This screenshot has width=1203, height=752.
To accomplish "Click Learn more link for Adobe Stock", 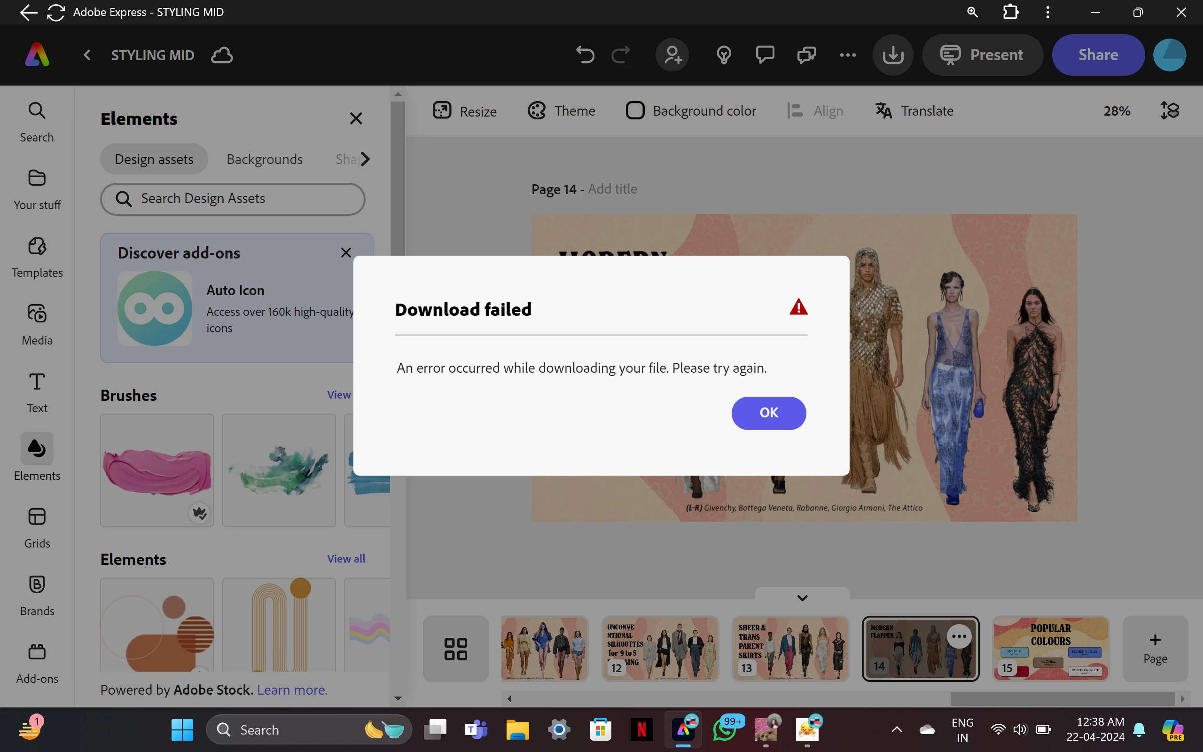I will (x=292, y=690).
